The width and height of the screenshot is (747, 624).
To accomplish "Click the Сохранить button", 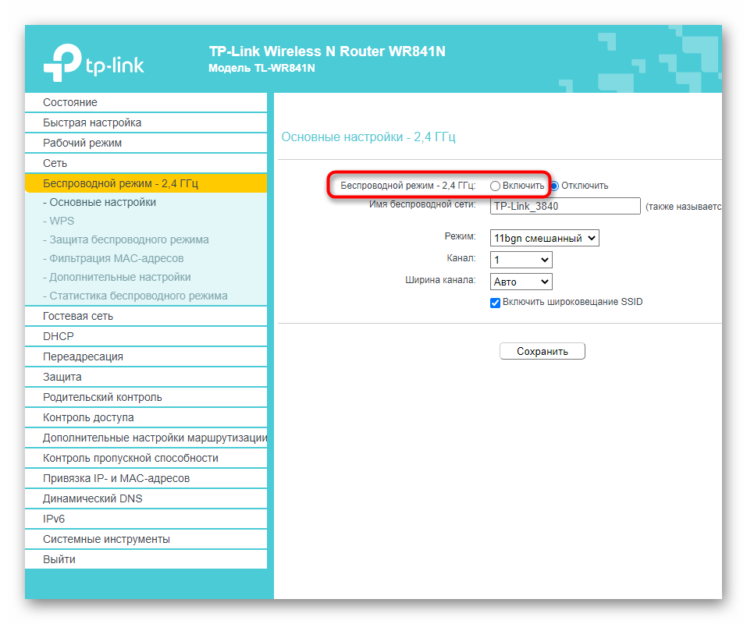I will coord(542,351).
